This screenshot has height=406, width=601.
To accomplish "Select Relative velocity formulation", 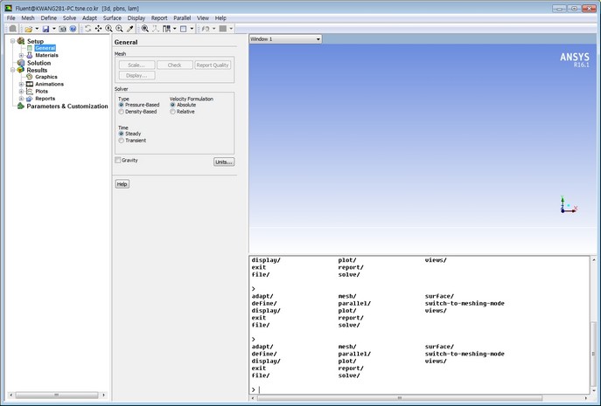I will (x=172, y=112).
